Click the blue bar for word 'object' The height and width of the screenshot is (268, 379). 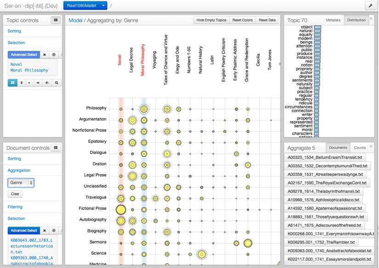pos(317,27)
